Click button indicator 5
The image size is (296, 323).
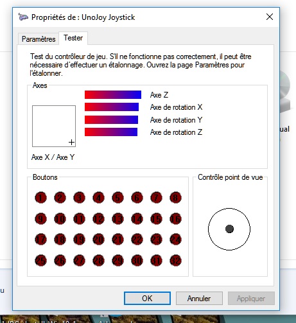pyautogui.click(x=118, y=197)
